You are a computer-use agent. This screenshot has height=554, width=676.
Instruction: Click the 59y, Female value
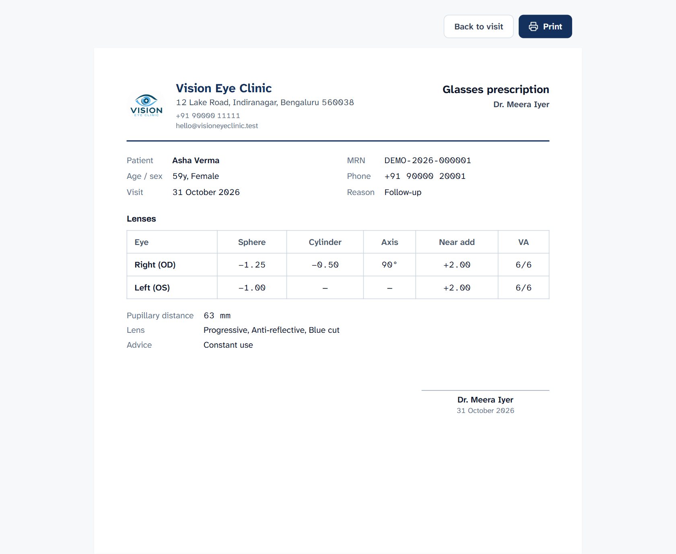[196, 176]
